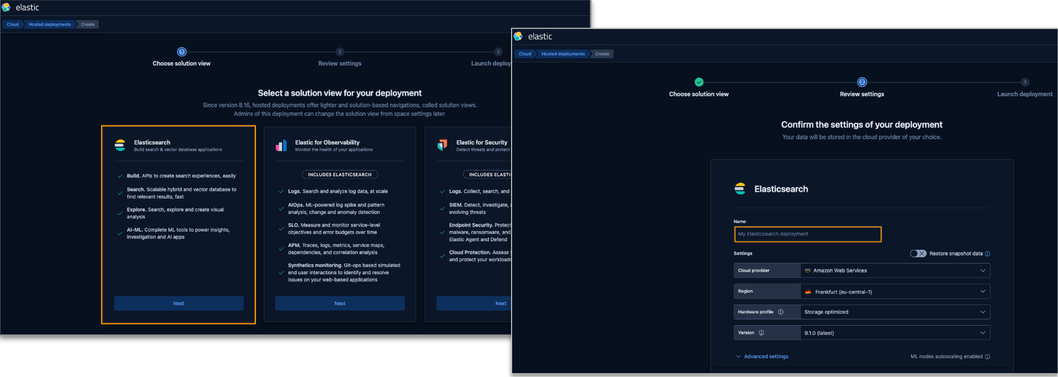Click Create breadcrumb in the front window
1058x377 pixels.
pyautogui.click(x=602, y=54)
